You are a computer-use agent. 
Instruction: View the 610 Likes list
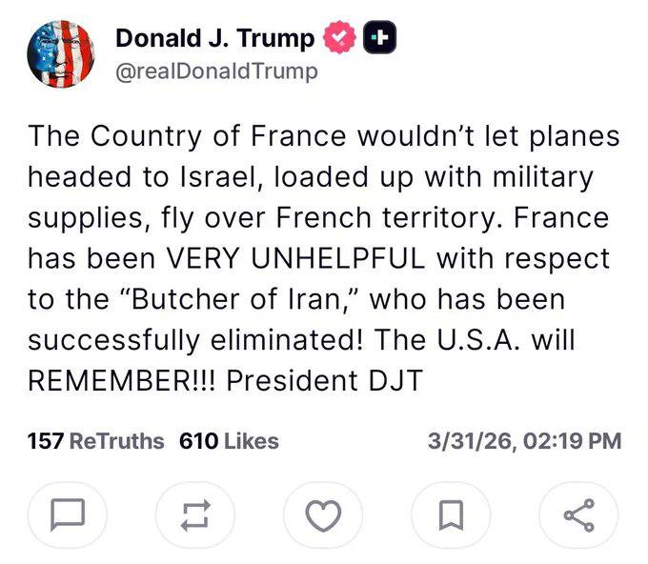229,441
